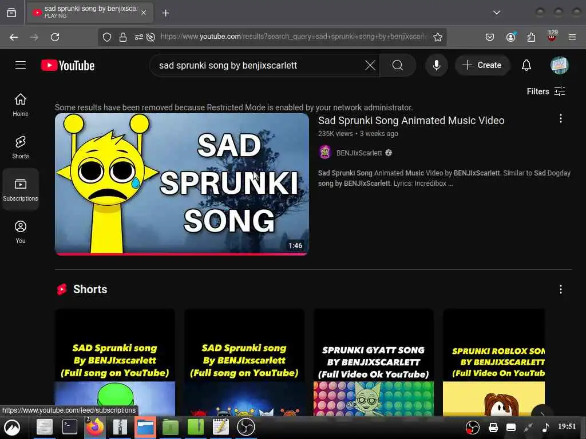Start voice search with the microphone
The width and height of the screenshot is (586, 439).
pos(436,65)
